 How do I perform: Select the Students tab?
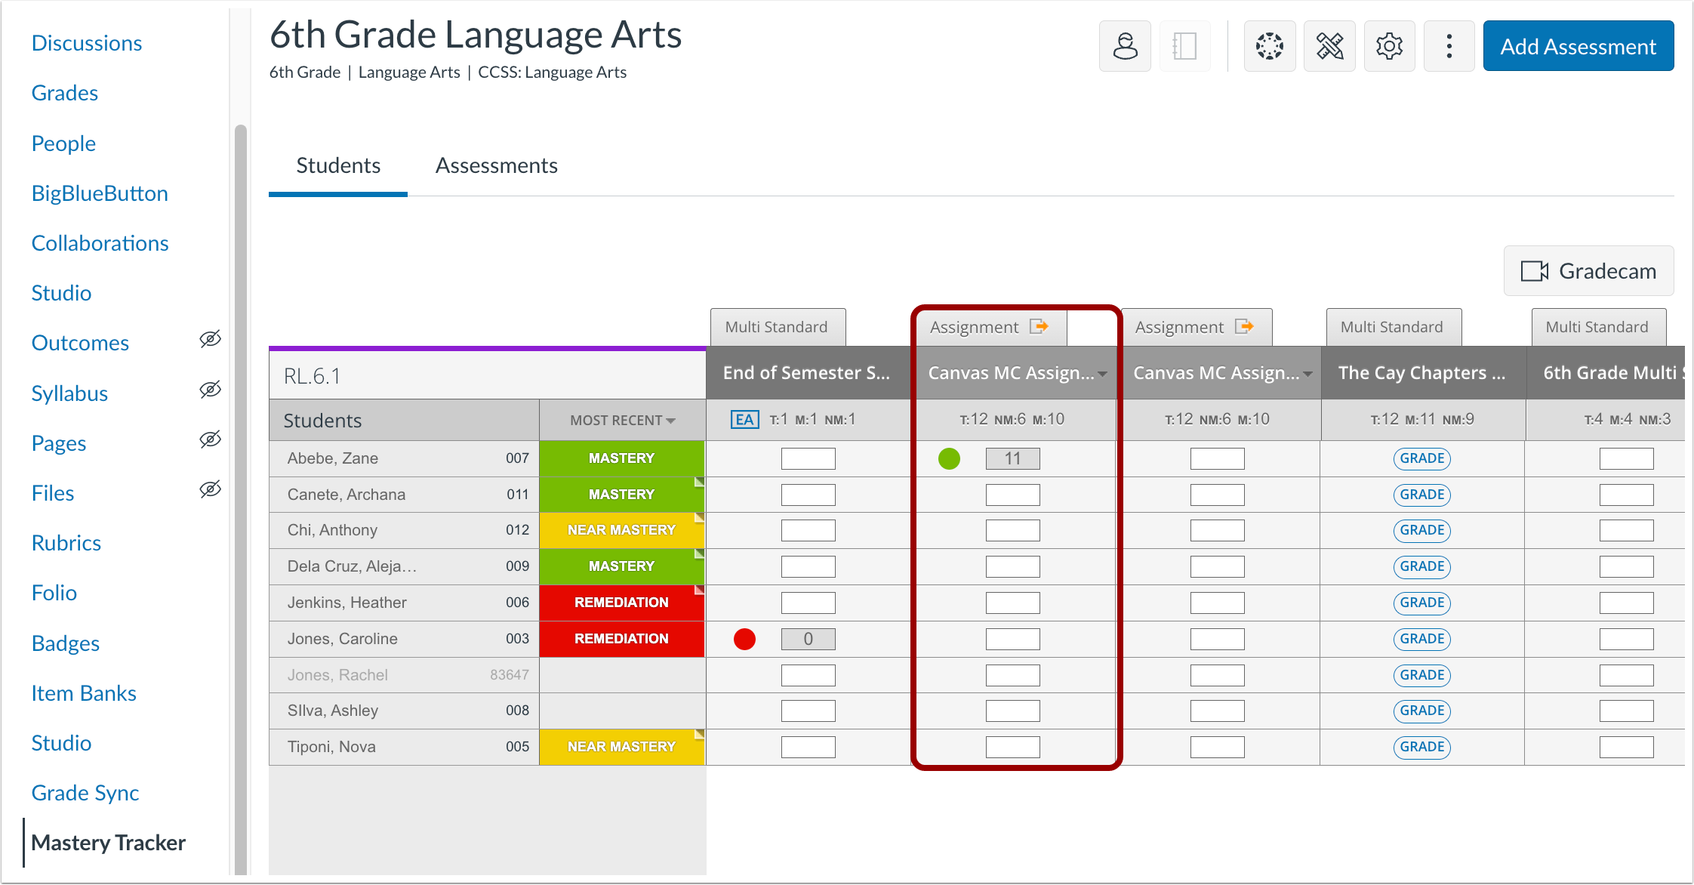(337, 165)
